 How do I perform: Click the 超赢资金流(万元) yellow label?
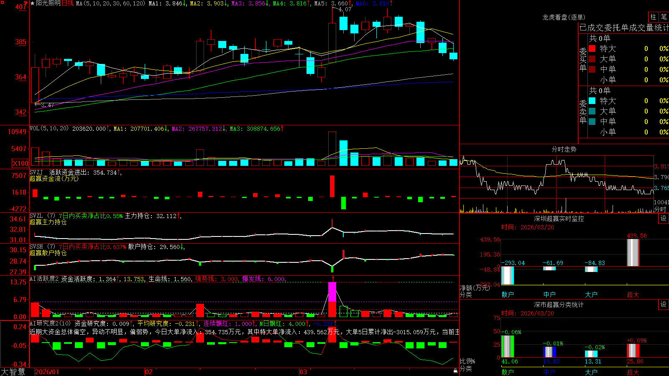(54, 178)
